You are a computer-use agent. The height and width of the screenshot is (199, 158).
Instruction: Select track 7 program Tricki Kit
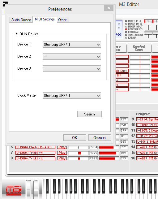(x=35, y=153)
